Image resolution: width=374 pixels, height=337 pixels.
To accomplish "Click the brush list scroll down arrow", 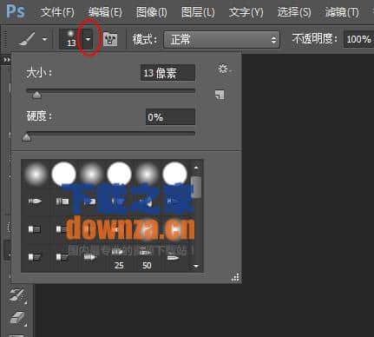I will click(x=196, y=266).
